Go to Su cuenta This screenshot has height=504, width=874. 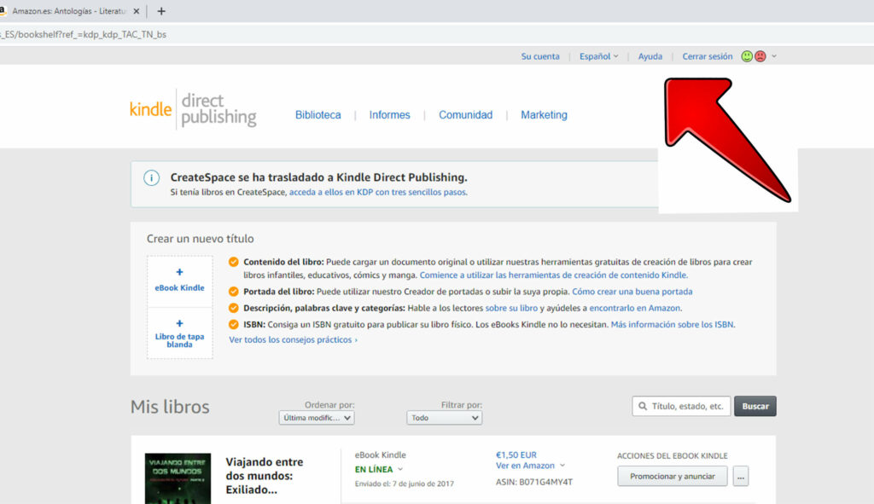(540, 56)
